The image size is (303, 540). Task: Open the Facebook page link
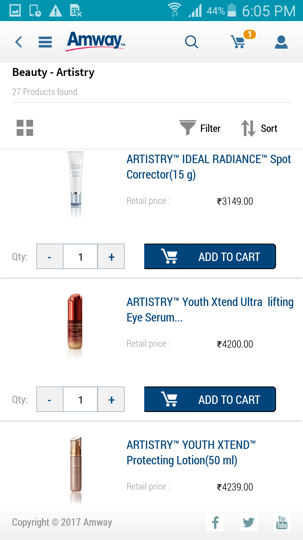coord(215,523)
